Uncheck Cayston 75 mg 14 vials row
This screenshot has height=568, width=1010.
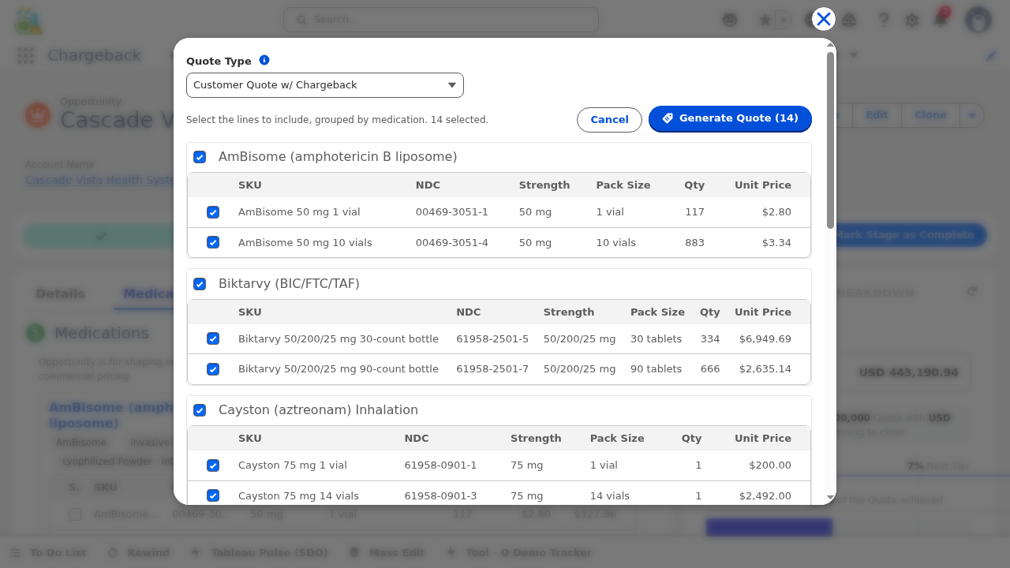click(213, 495)
